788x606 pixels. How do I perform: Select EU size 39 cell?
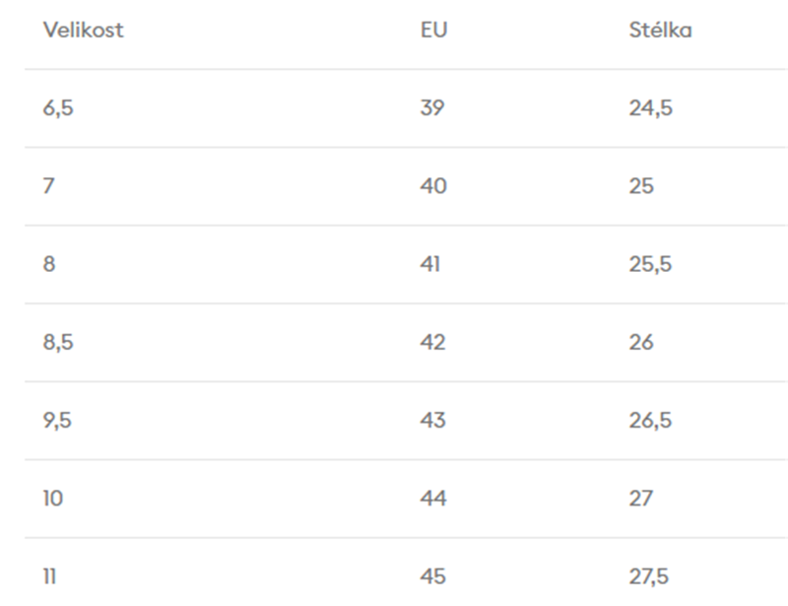click(x=432, y=108)
